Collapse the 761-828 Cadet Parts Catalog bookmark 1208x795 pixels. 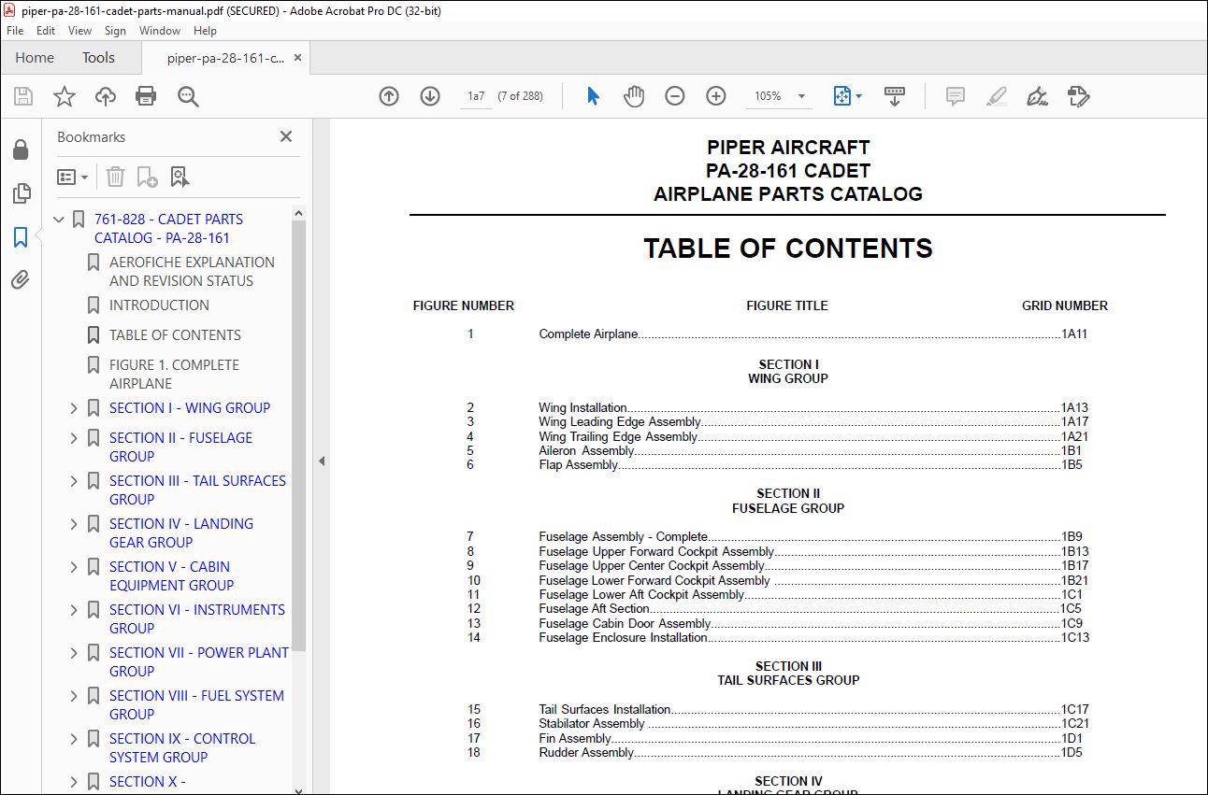point(59,220)
